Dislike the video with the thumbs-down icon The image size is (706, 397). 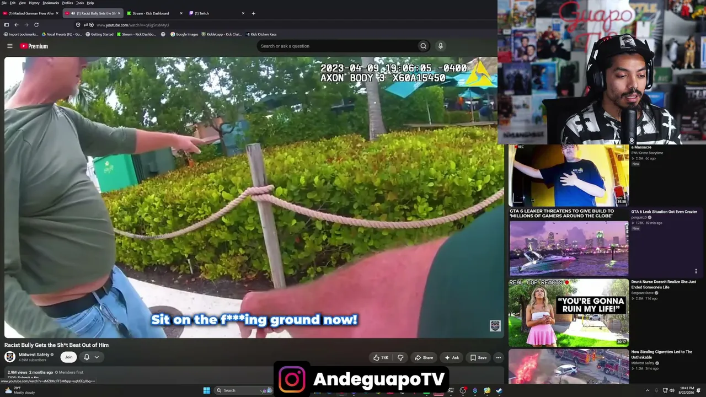(400, 357)
